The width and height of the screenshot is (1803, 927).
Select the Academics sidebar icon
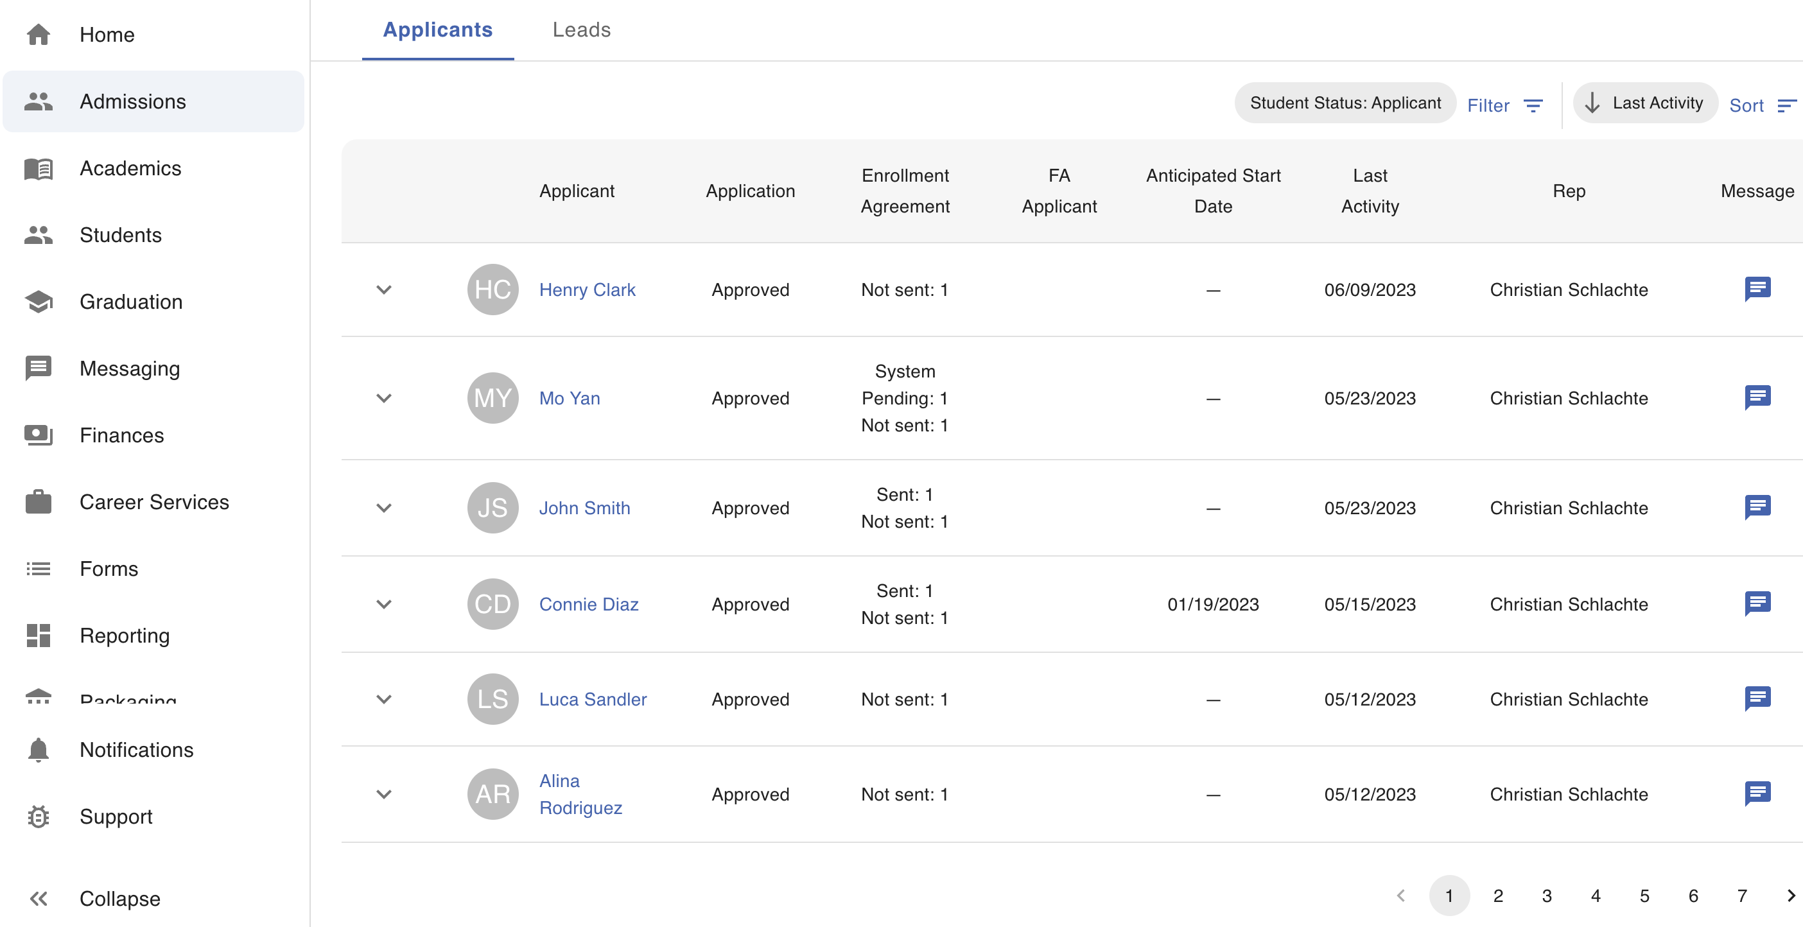click(x=38, y=168)
